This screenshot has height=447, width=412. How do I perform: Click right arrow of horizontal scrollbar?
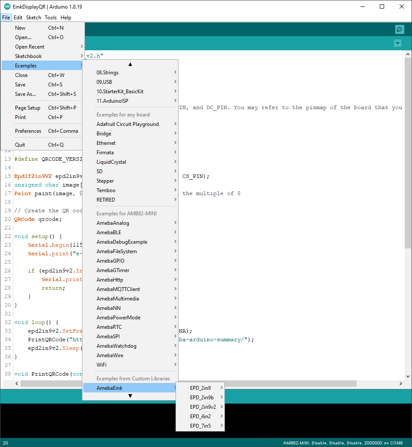(x=400, y=383)
